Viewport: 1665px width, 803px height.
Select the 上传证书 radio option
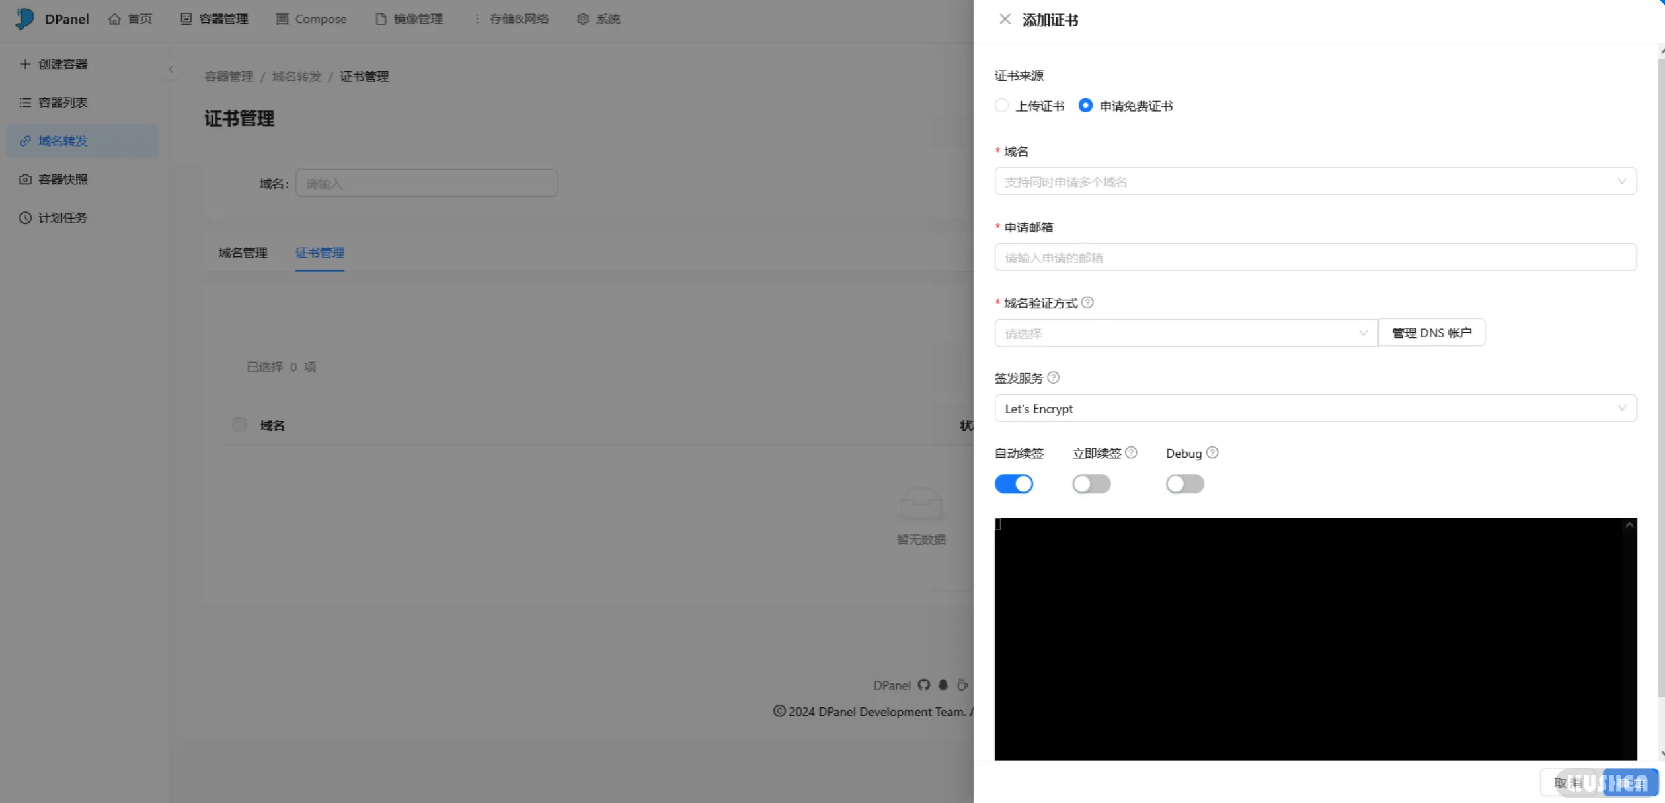pos(1001,105)
